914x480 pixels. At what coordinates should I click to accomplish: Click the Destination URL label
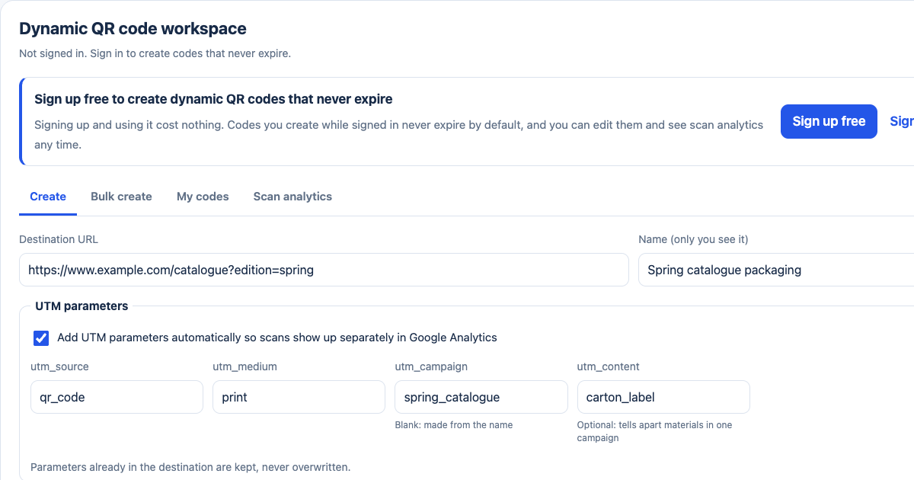click(59, 239)
